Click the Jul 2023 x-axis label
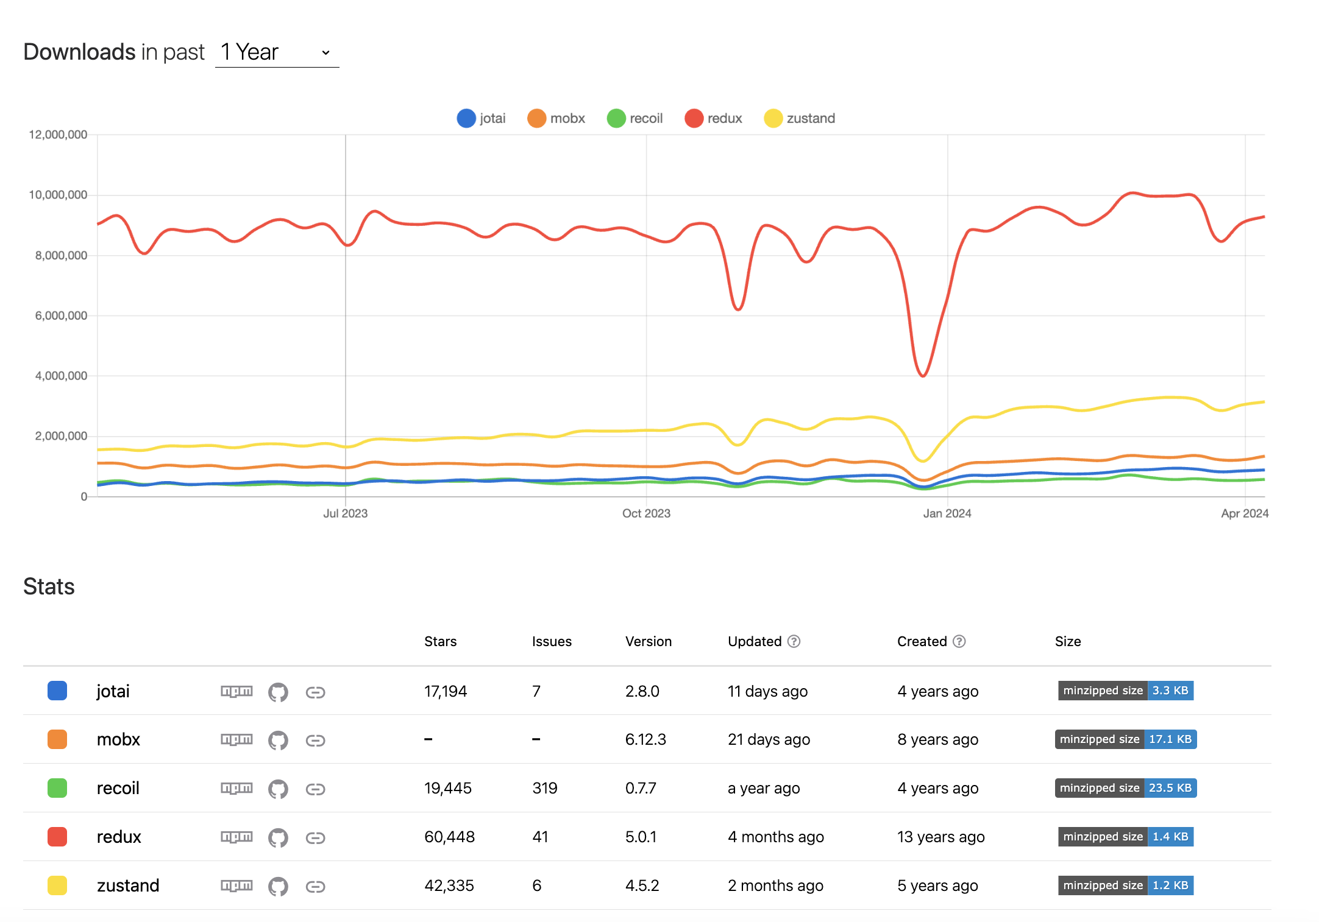The width and height of the screenshot is (1319, 922). click(345, 513)
